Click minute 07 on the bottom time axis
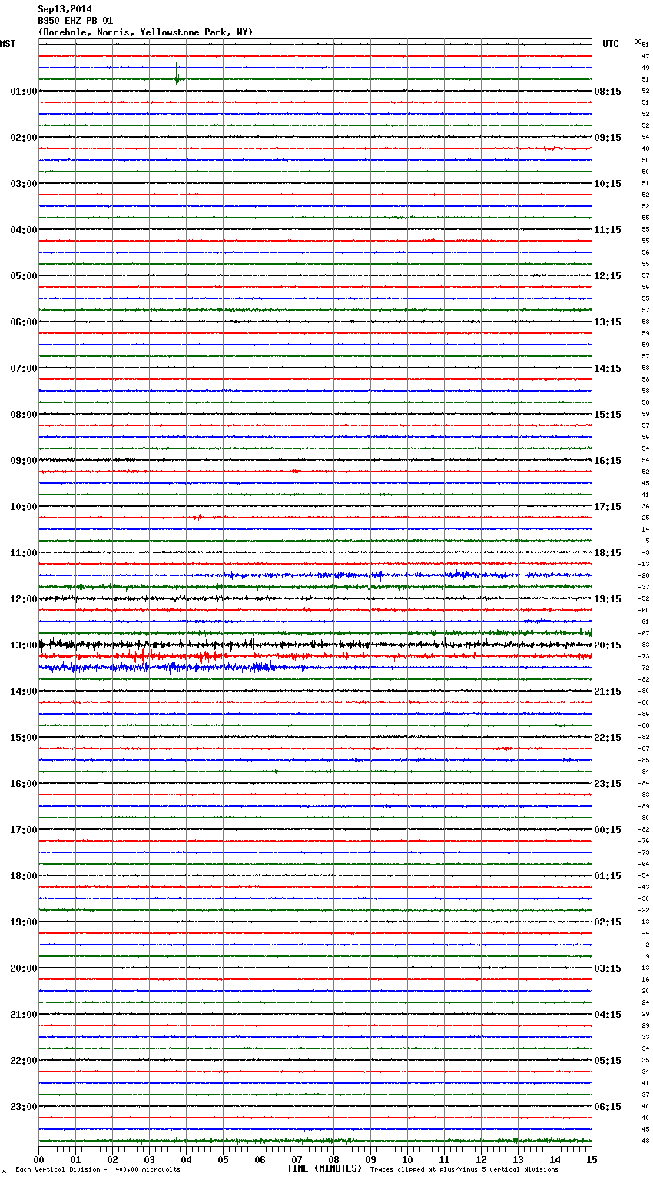This screenshot has width=653, height=1180. (x=297, y=1159)
